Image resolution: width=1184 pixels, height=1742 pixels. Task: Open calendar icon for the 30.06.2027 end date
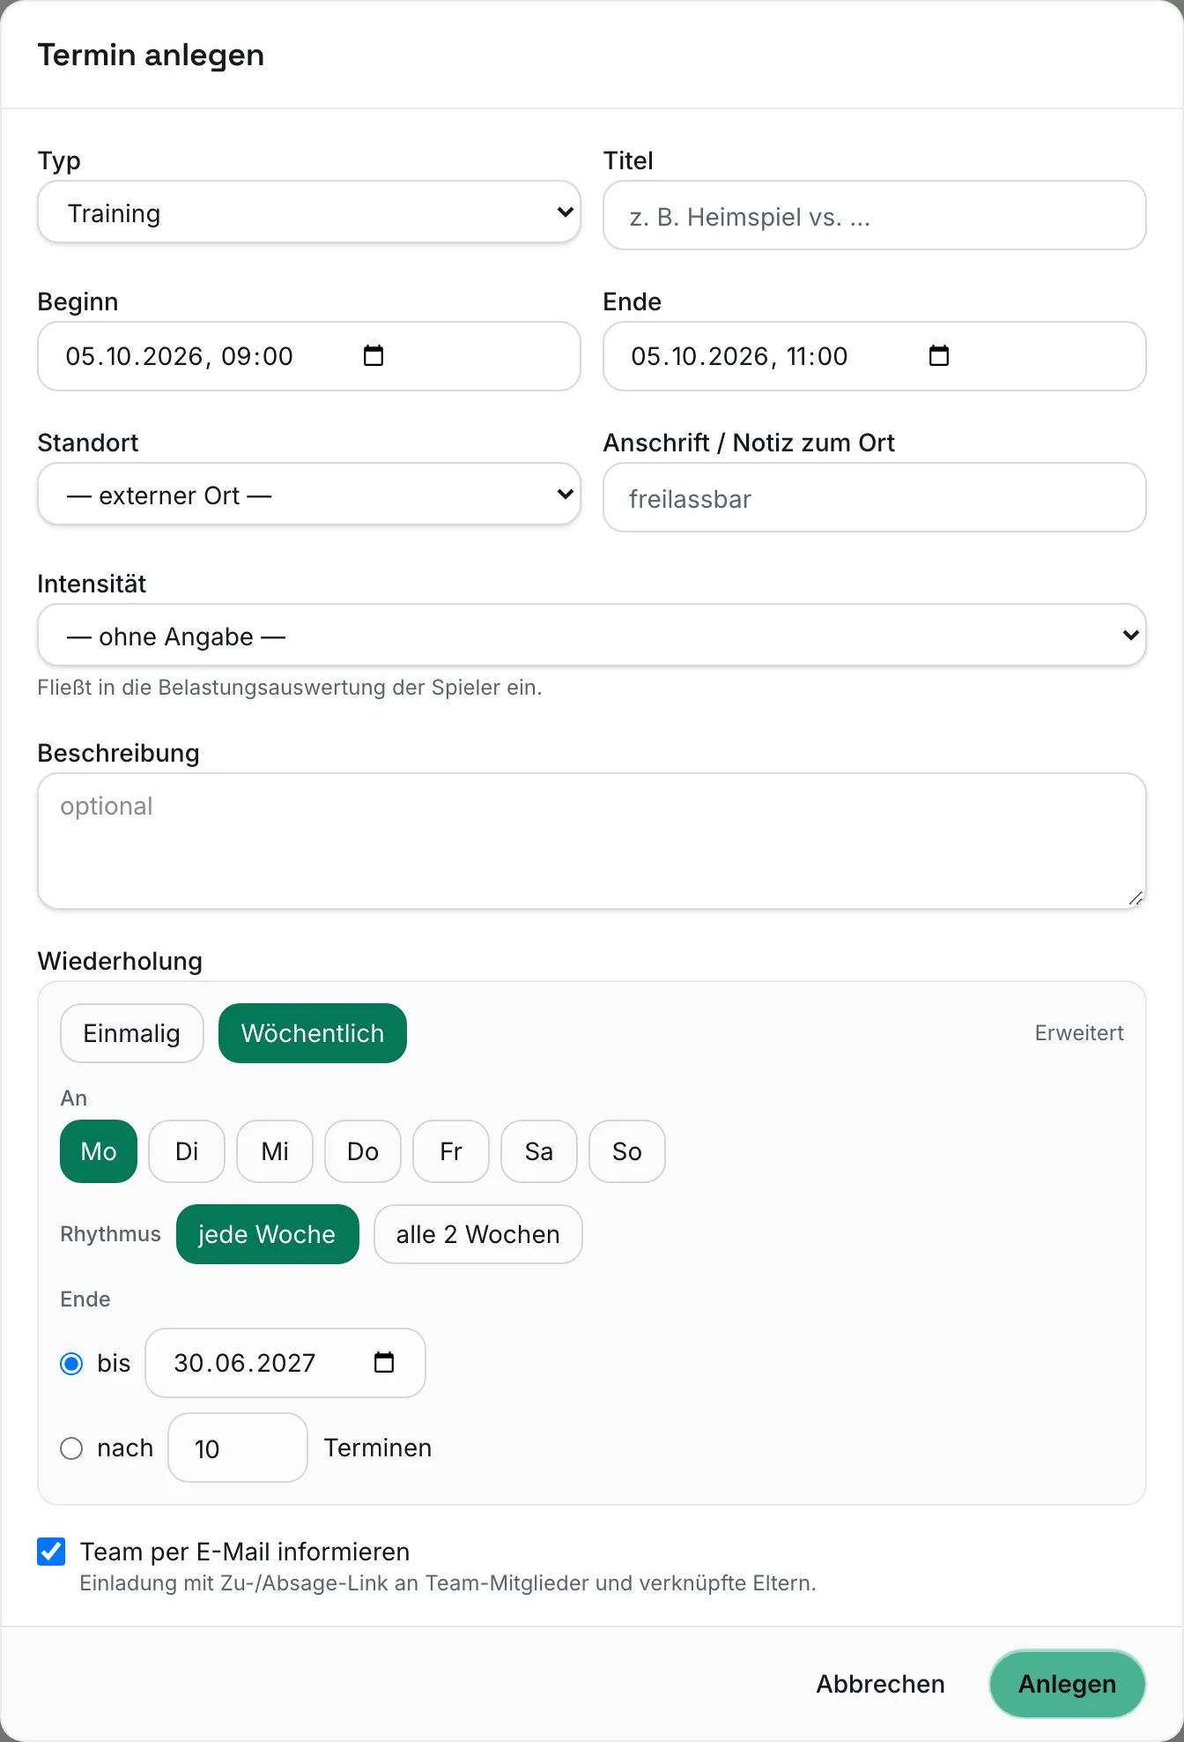(384, 1362)
